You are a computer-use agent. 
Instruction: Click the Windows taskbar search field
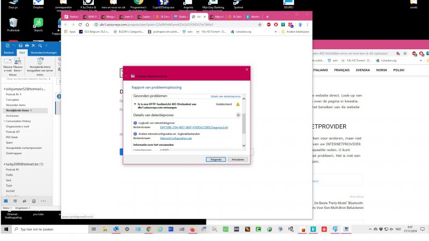[48, 229]
